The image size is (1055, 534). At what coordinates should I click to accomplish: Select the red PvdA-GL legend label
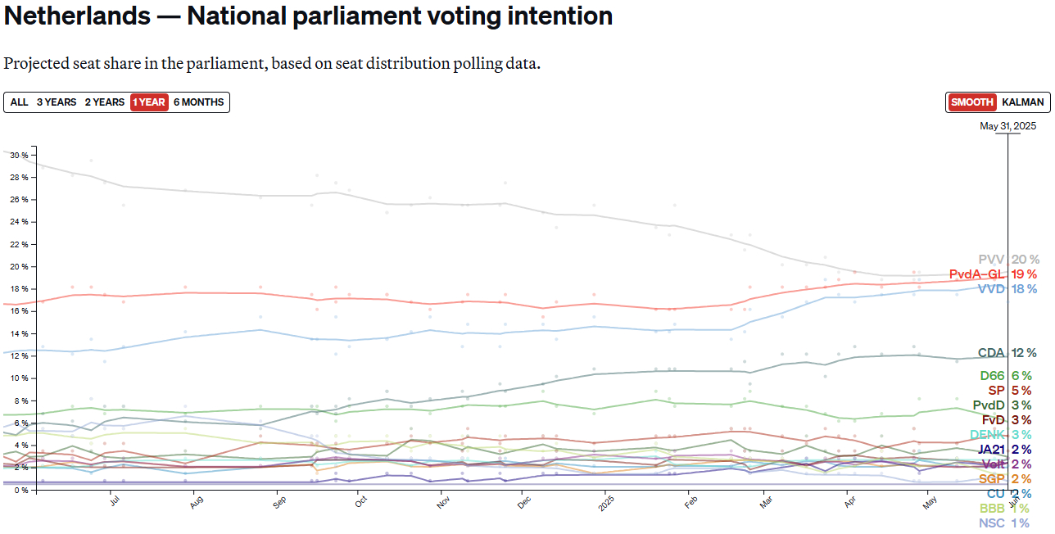(976, 274)
